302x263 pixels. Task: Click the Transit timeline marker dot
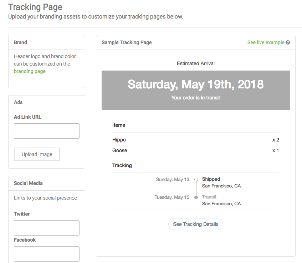click(x=196, y=197)
